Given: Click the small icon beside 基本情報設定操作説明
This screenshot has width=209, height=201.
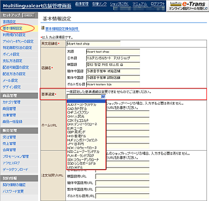Looking at the screenshot, I should (x=43, y=28).
